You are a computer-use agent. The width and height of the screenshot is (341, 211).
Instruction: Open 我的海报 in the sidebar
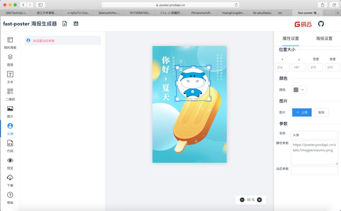[x=10, y=43]
